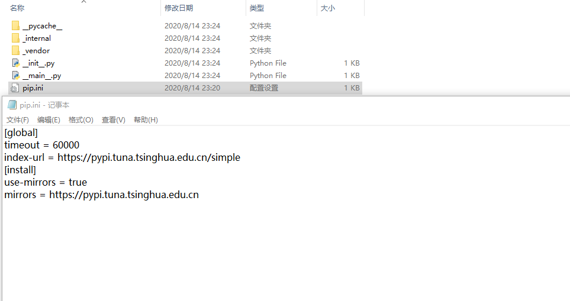Click the date cell of _vendor row
The image size is (570, 301).
(192, 50)
